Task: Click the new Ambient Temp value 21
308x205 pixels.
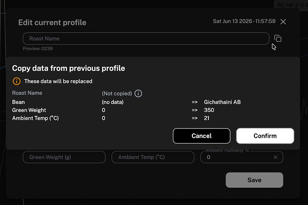Action: 207,118
